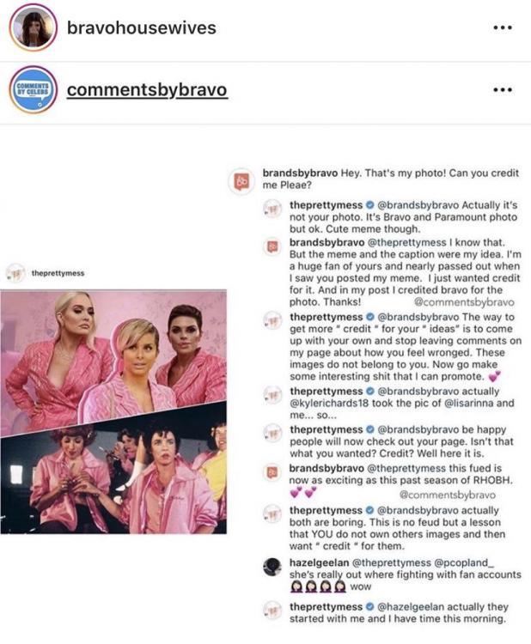This screenshot has height=644, width=531.
Task: Tap brandsbybravo avatar on first comment
Action: pos(241,180)
